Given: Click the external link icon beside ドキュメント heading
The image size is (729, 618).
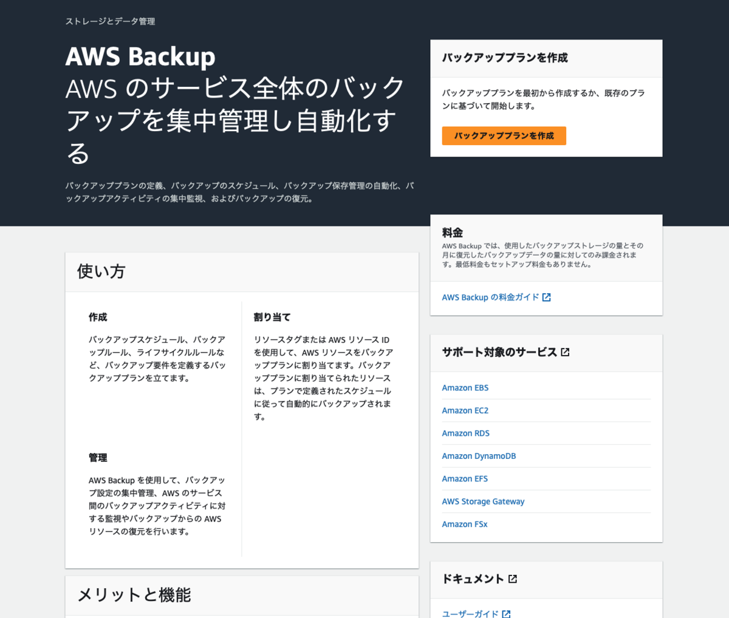Looking at the screenshot, I should (514, 579).
